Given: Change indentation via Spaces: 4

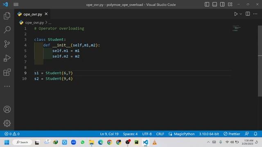Looking at the screenshot, I should coord(130,134).
